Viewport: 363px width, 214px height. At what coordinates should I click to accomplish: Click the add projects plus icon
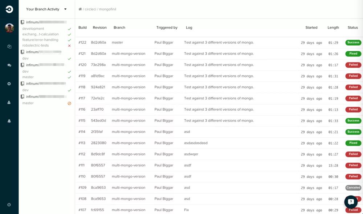pyautogui.click(x=9, y=84)
